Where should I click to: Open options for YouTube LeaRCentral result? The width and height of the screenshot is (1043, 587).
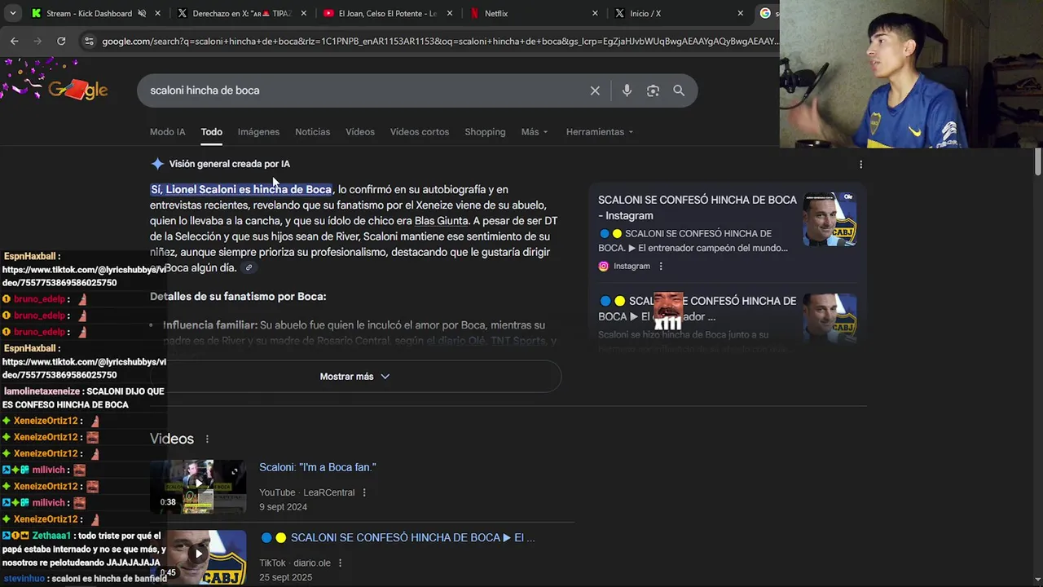point(364,492)
